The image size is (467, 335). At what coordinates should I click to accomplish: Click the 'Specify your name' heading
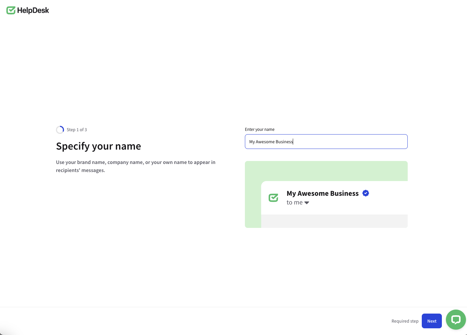click(x=98, y=146)
